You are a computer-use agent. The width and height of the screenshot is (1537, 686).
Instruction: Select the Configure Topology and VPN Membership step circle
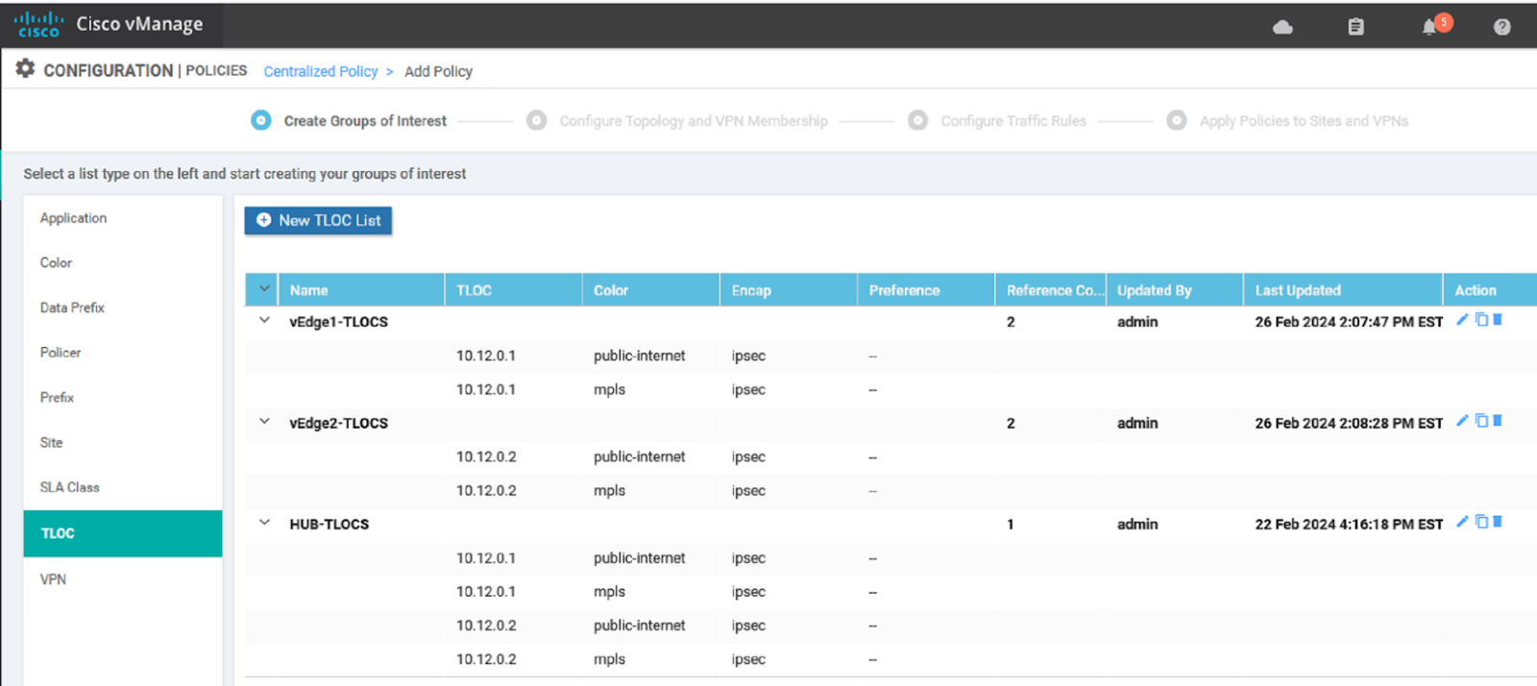tap(537, 120)
